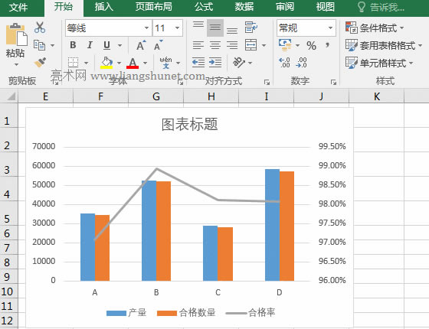429x329 pixels.
Task: Click the Tell Me lightbulb icon
Action: [x=361, y=7]
